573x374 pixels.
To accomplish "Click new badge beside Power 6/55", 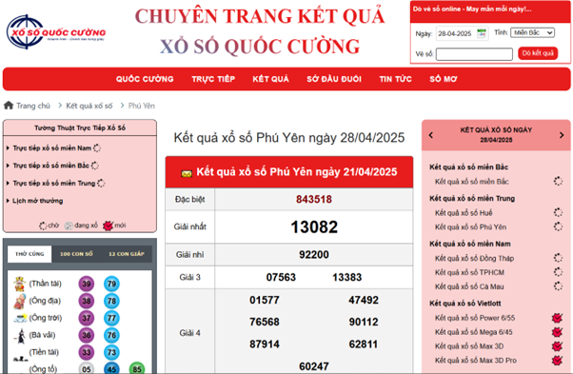I will pos(557,318).
